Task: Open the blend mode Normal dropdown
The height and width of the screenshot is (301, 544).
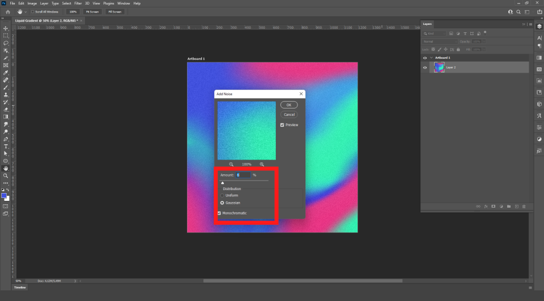Action: (440, 41)
